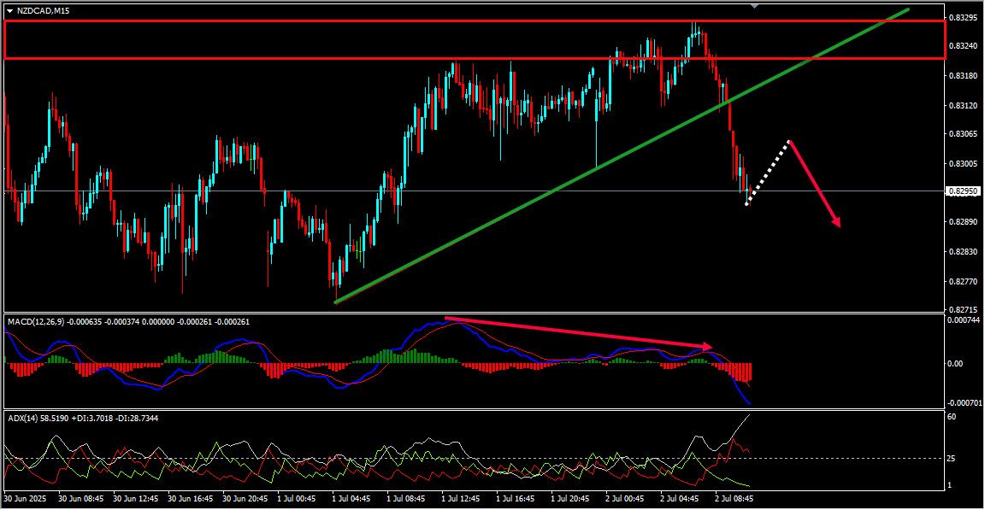This screenshot has height=510, width=985.
Task: Open the dropdown triangle beside NZDCAD,M15
Action: [x=9, y=11]
